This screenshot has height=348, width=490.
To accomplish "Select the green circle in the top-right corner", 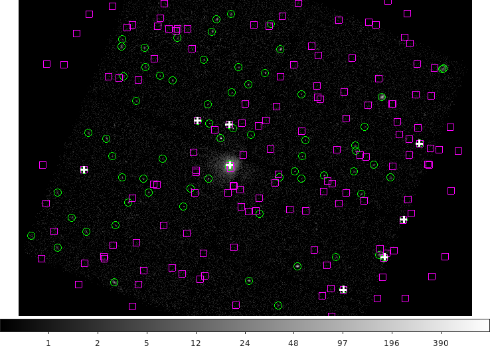I will click(443, 68).
